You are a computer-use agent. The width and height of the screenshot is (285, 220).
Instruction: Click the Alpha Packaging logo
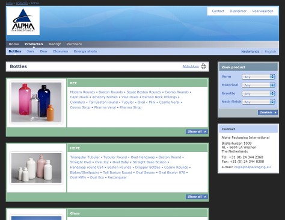(x=23, y=21)
